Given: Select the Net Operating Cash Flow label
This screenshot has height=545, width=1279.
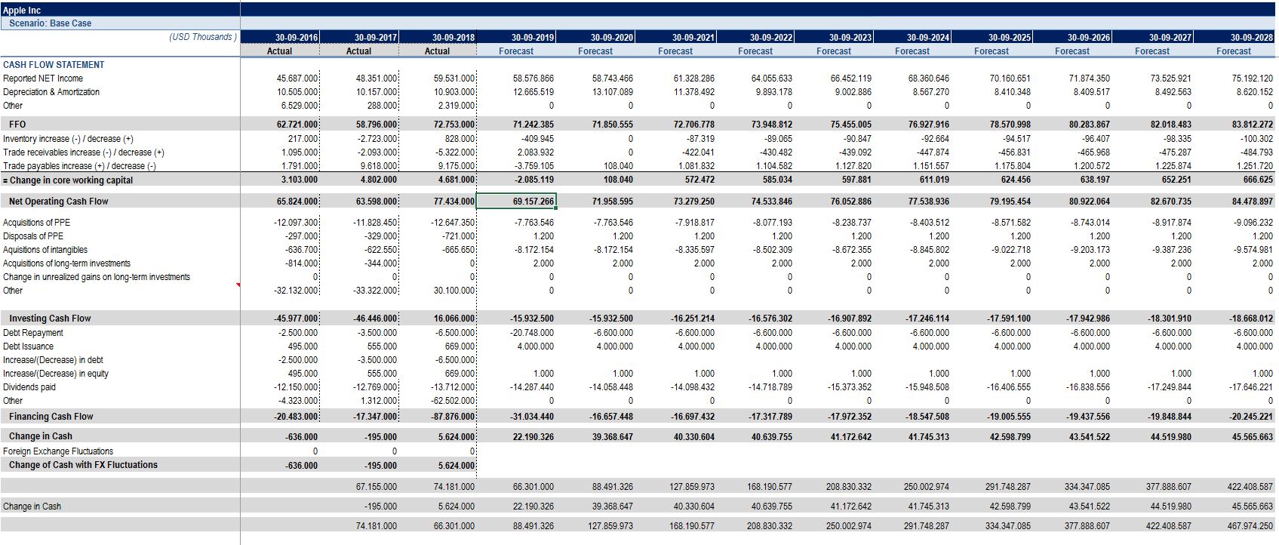Looking at the screenshot, I should tap(58, 202).
